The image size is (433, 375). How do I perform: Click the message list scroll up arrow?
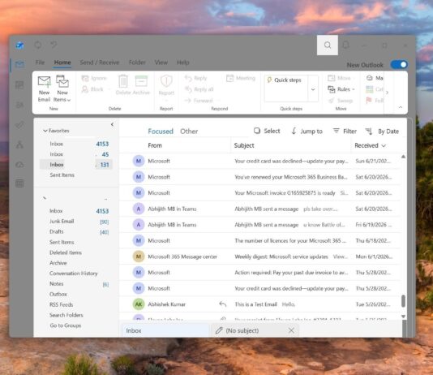(x=403, y=157)
